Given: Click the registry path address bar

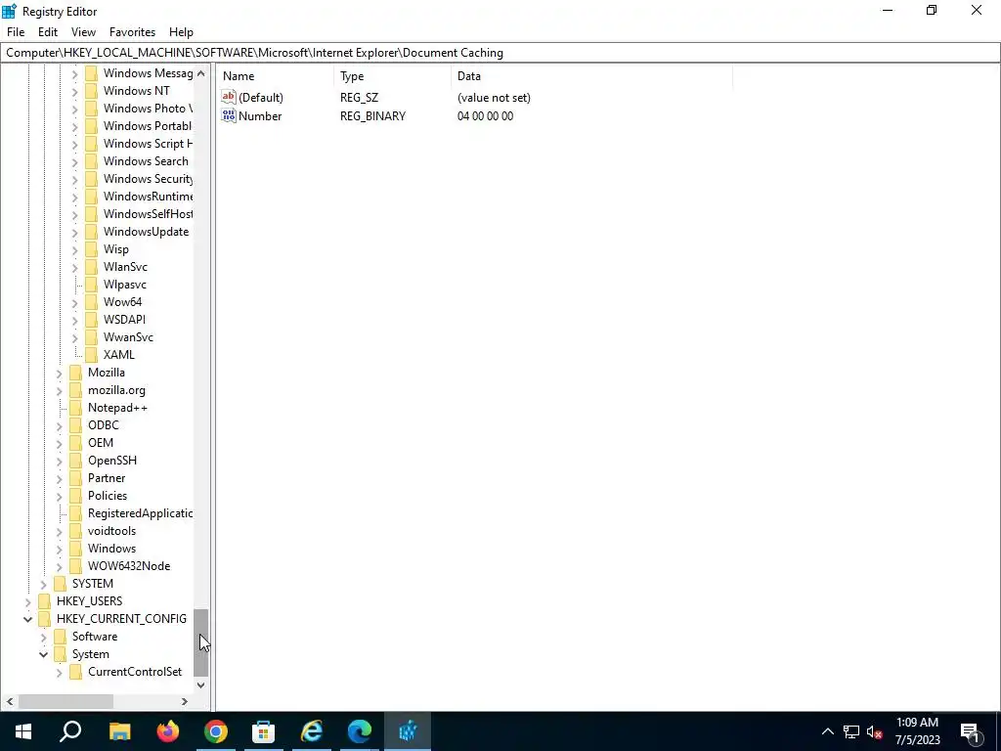Looking at the screenshot, I should (x=500, y=53).
